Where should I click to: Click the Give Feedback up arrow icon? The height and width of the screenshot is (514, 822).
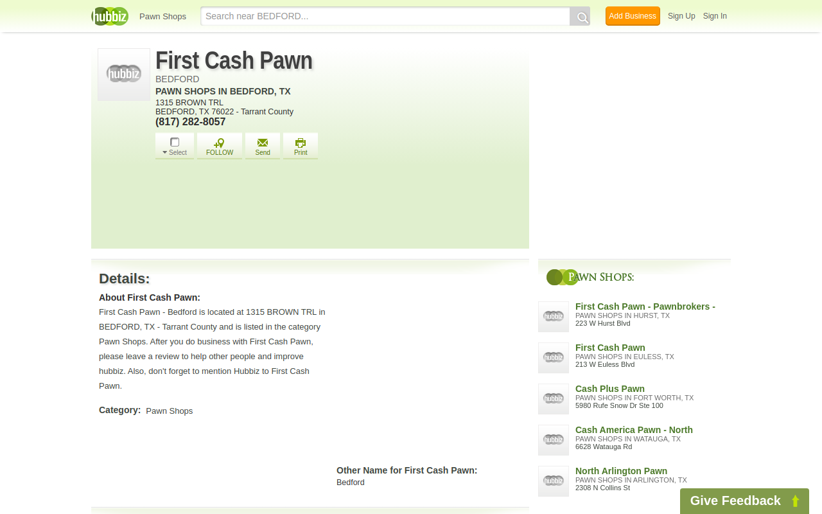click(x=795, y=501)
